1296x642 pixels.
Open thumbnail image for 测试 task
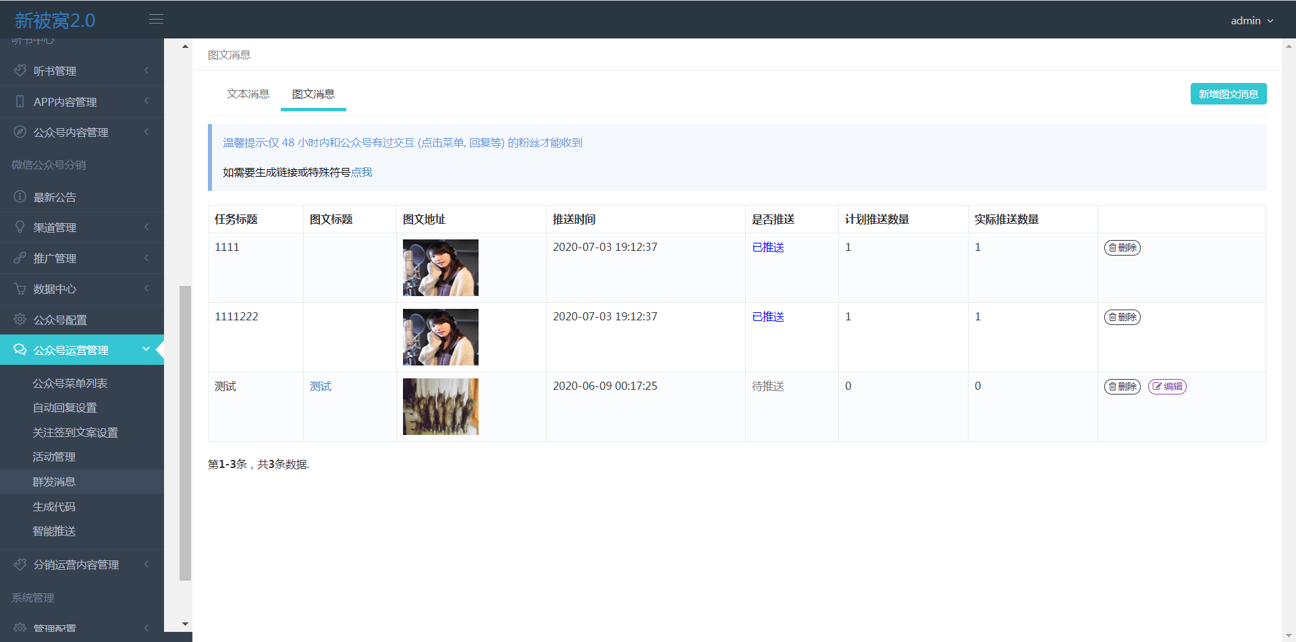tap(441, 407)
